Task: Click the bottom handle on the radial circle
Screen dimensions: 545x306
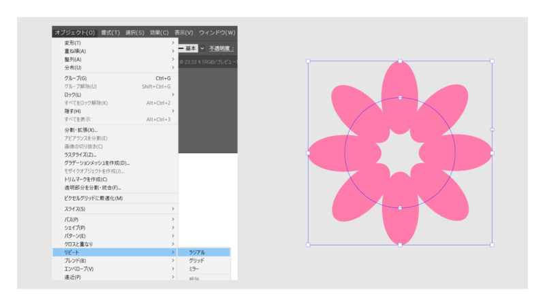Action: [400, 208]
